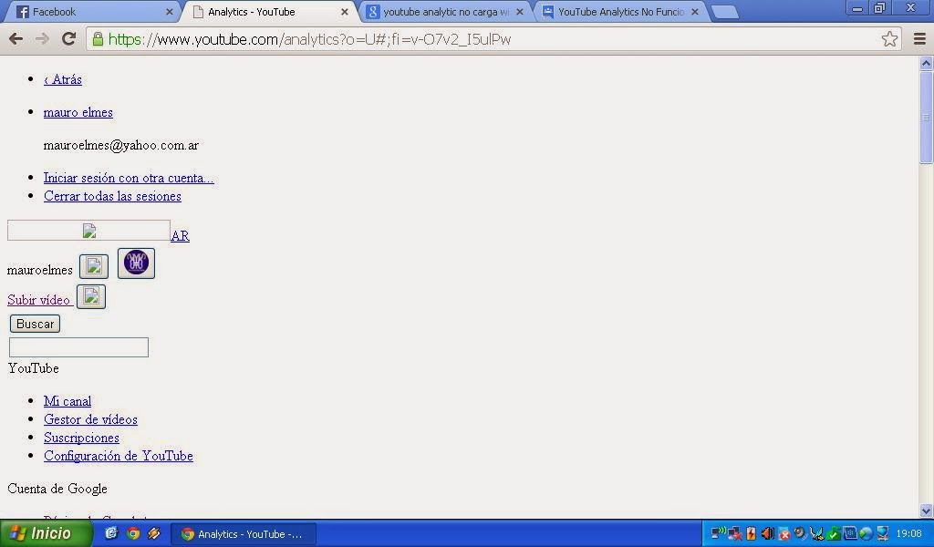Screen dimensions: 934x547
Task: Close the Analytics - YouTube tab
Action: coord(344,11)
